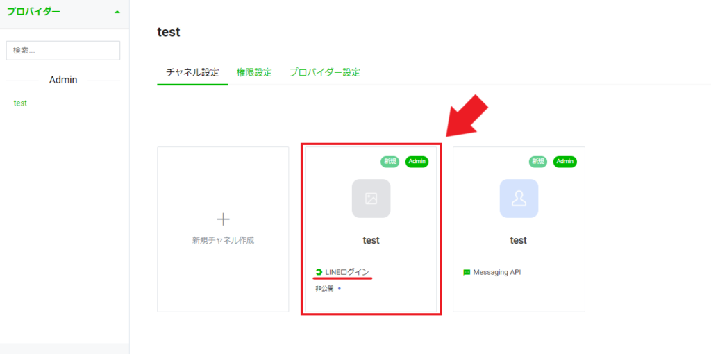Screen dimensions: 711x354
Task: Switch to the チャネル設定 tab
Action: pos(192,72)
